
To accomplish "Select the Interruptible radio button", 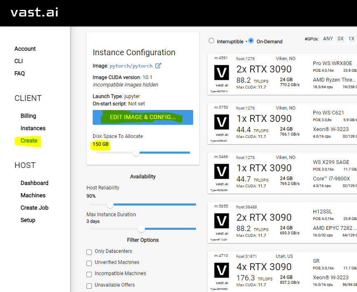I will pyautogui.click(x=211, y=41).
